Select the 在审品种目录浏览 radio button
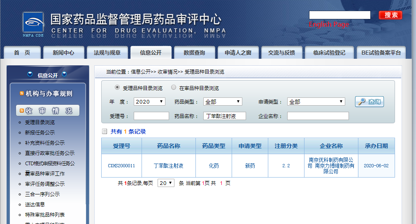 coord(174,88)
